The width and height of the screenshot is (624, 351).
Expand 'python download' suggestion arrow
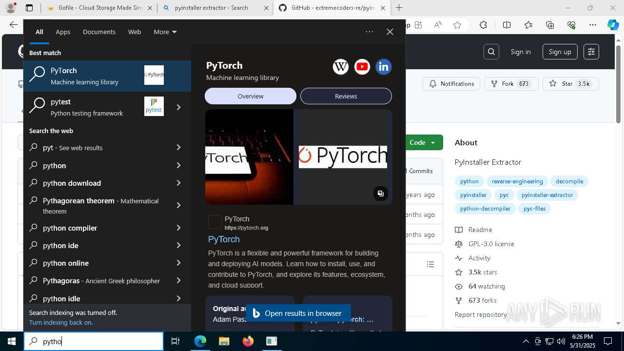[178, 183]
